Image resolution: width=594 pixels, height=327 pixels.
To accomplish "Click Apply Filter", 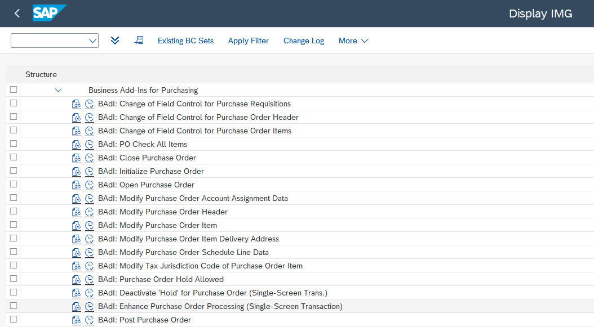I will tap(248, 41).
